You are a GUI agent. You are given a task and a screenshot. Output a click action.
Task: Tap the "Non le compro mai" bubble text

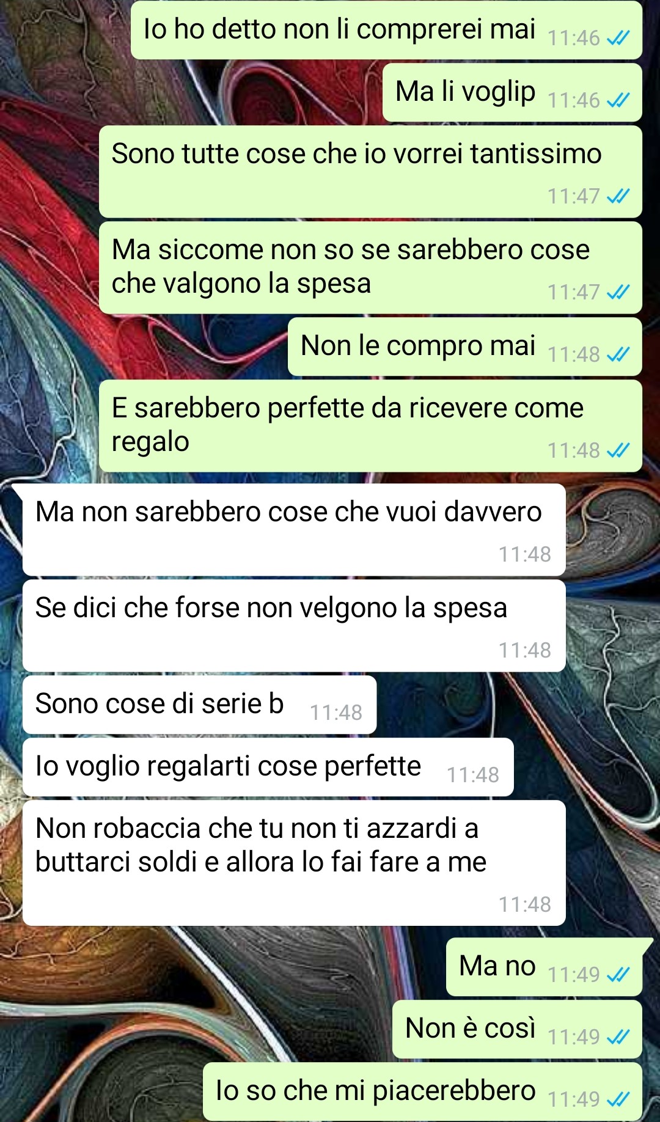coord(418,346)
